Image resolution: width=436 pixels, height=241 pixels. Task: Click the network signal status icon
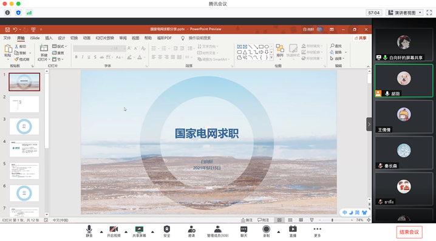click(x=29, y=13)
